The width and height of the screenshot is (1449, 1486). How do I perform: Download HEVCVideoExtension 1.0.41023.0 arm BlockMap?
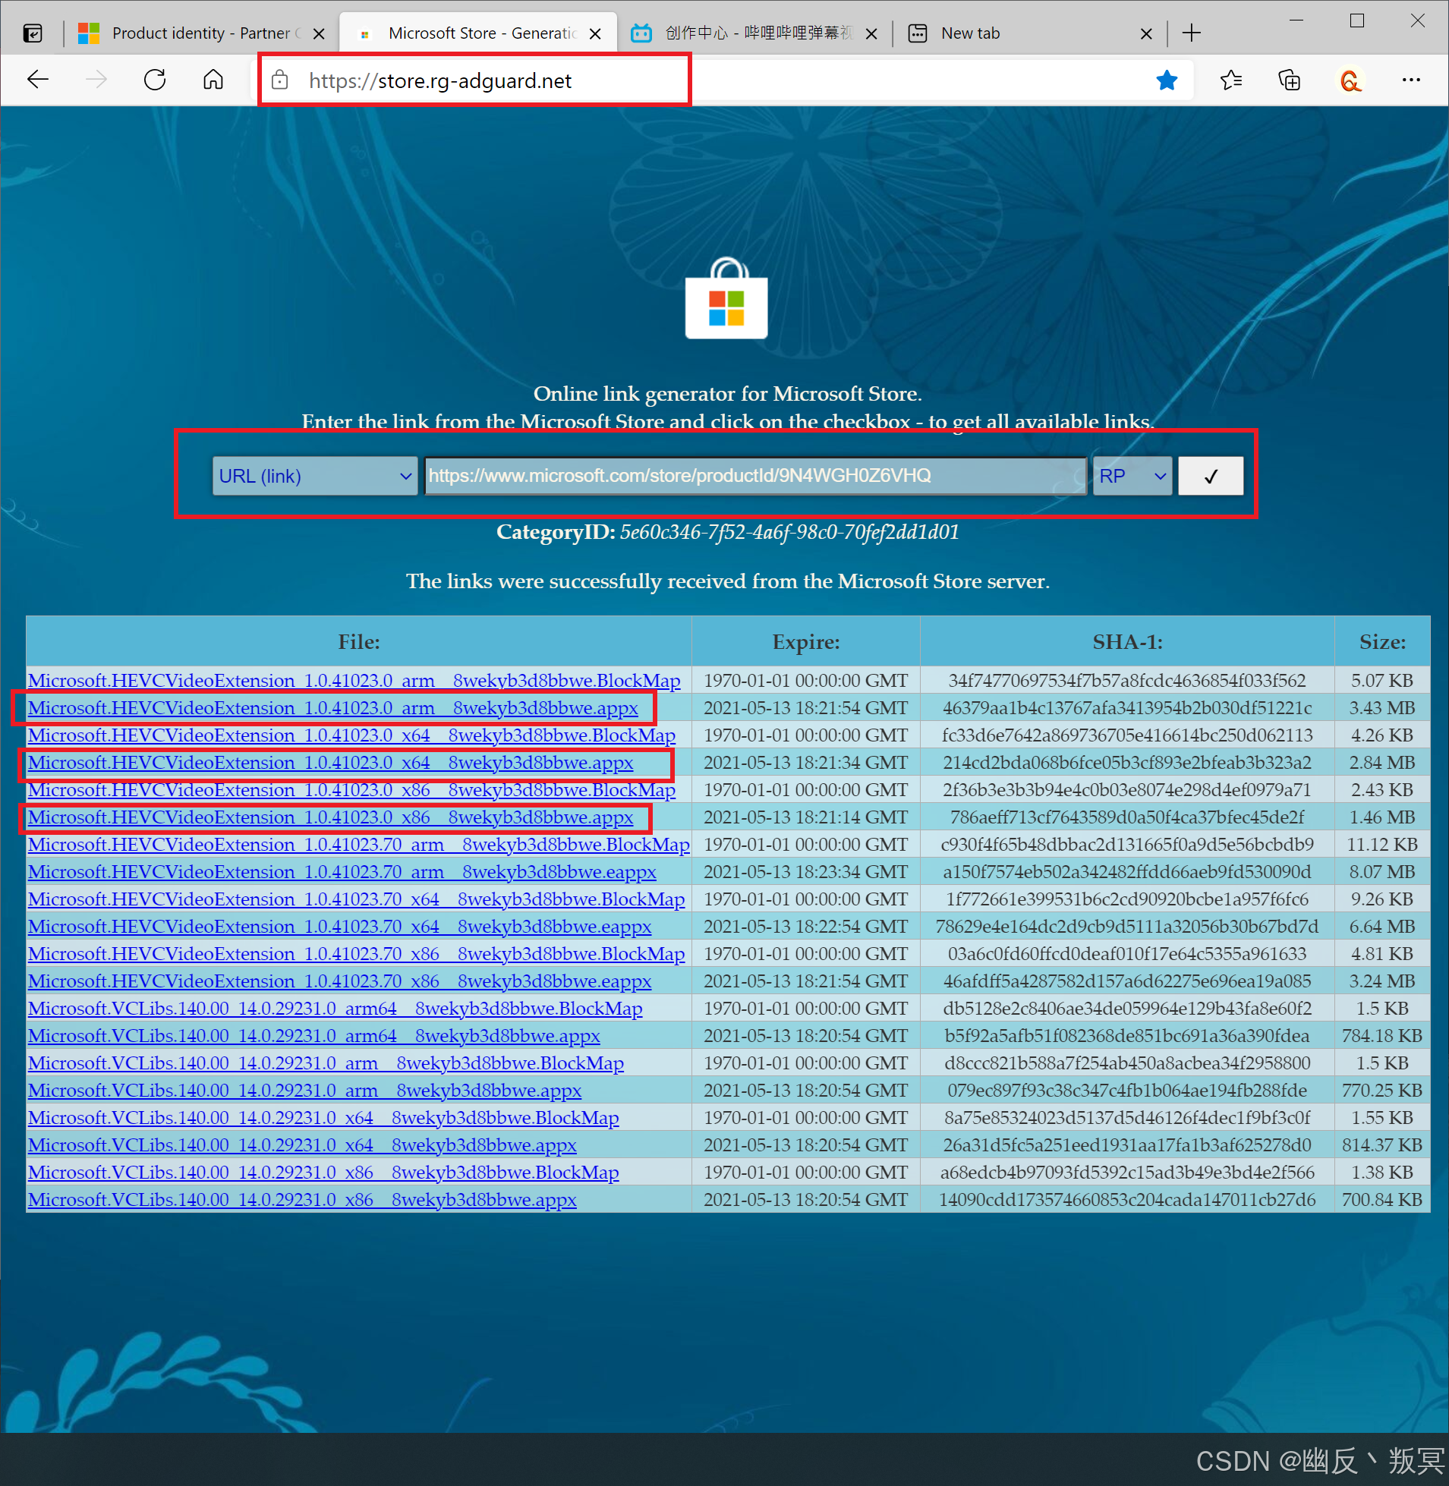click(354, 680)
